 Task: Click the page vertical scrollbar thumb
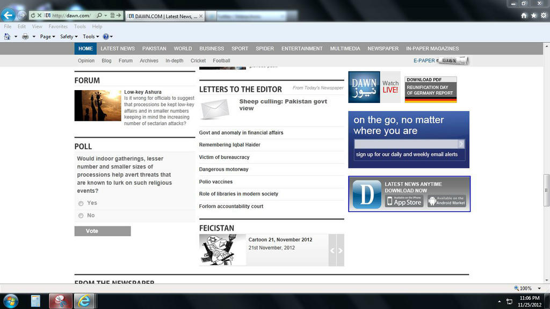click(x=546, y=190)
